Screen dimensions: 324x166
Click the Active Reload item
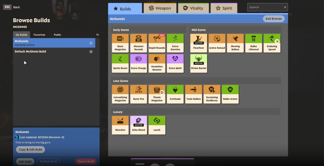pos(217,43)
